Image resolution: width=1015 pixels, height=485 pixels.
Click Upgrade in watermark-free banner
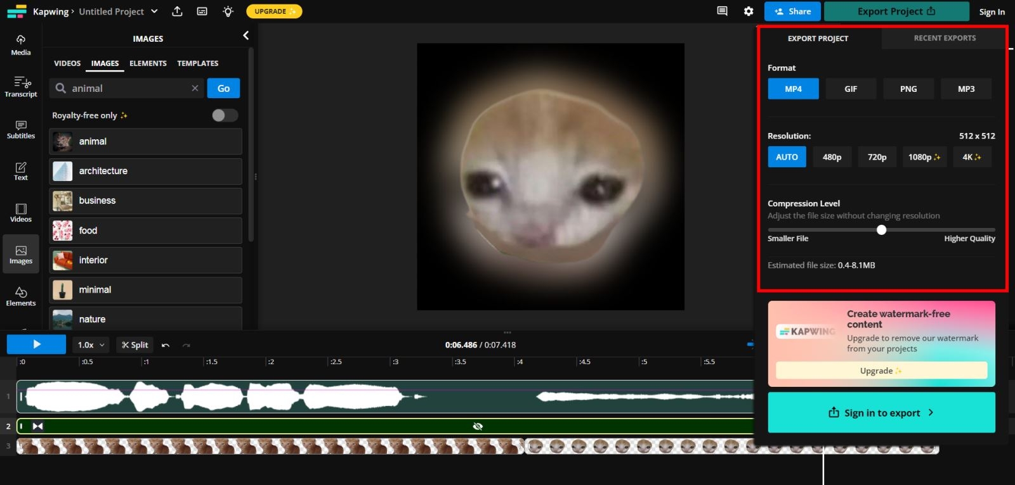click(881, 370)
